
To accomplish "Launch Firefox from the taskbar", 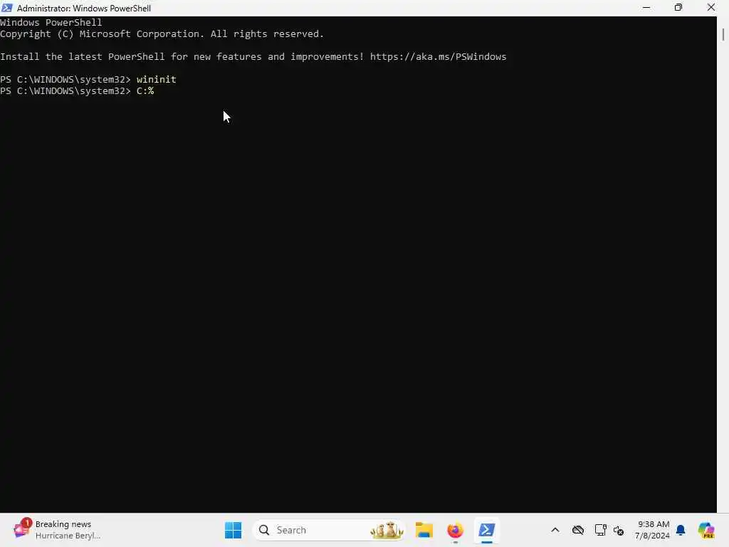I will coord(455,530).
